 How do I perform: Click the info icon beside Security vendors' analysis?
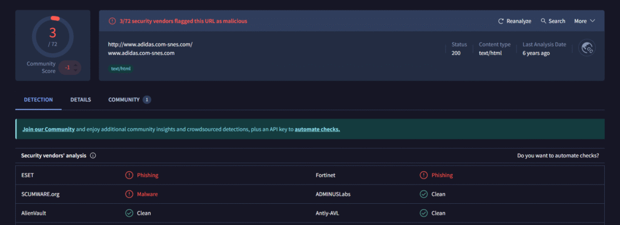[x=93, y=155]
